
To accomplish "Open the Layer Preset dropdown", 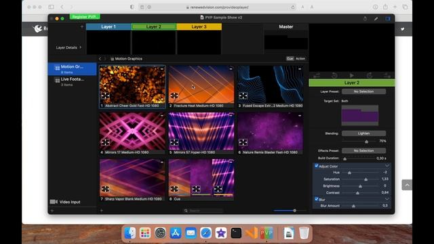I will click(363, 91).
